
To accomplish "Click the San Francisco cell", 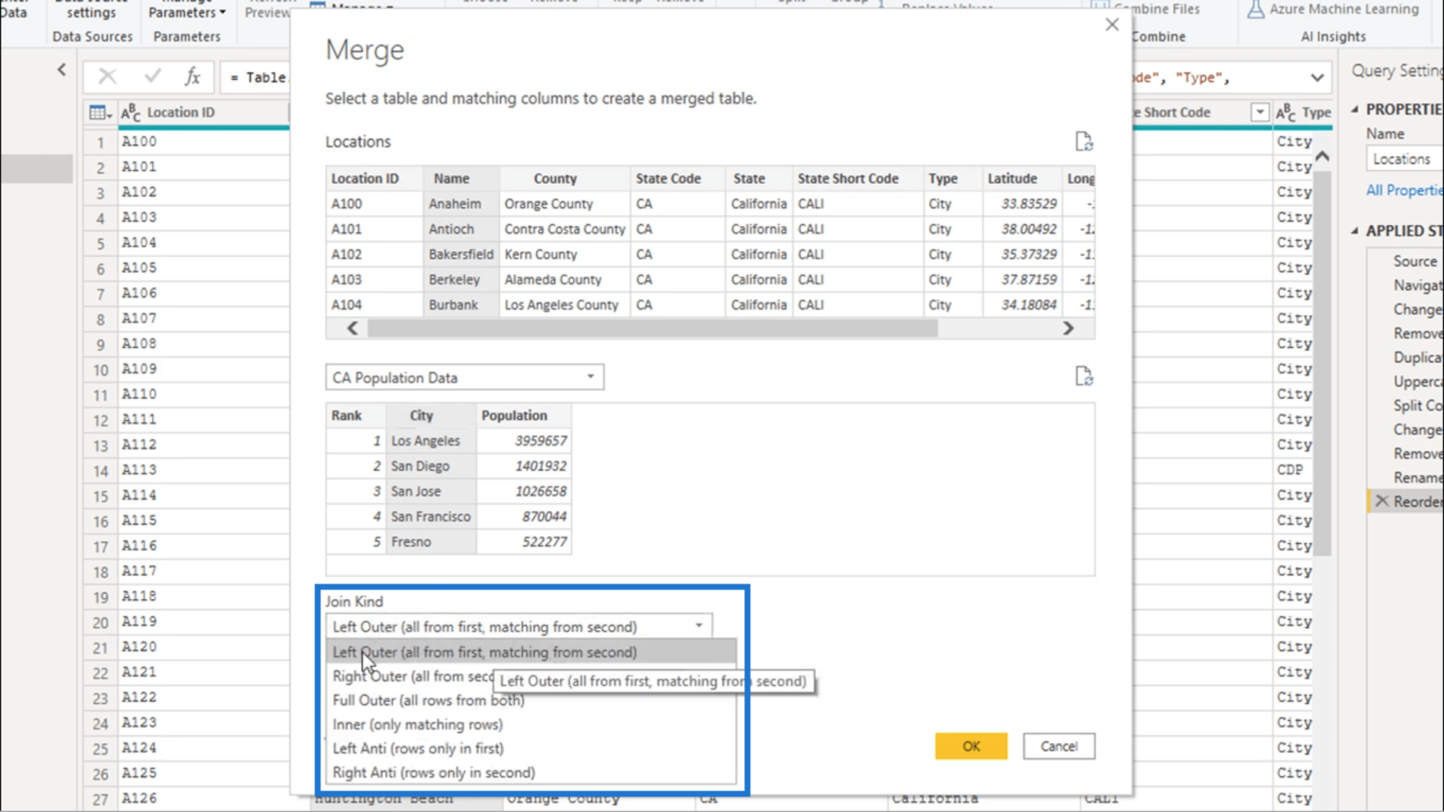I will pyautogui.click(x=431, y=516).
